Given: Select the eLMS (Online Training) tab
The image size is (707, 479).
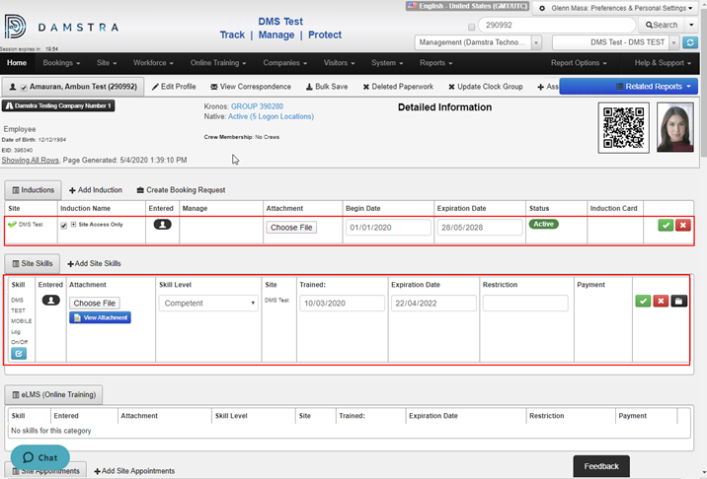Looking at the screenshot, I should click(53, 394).
